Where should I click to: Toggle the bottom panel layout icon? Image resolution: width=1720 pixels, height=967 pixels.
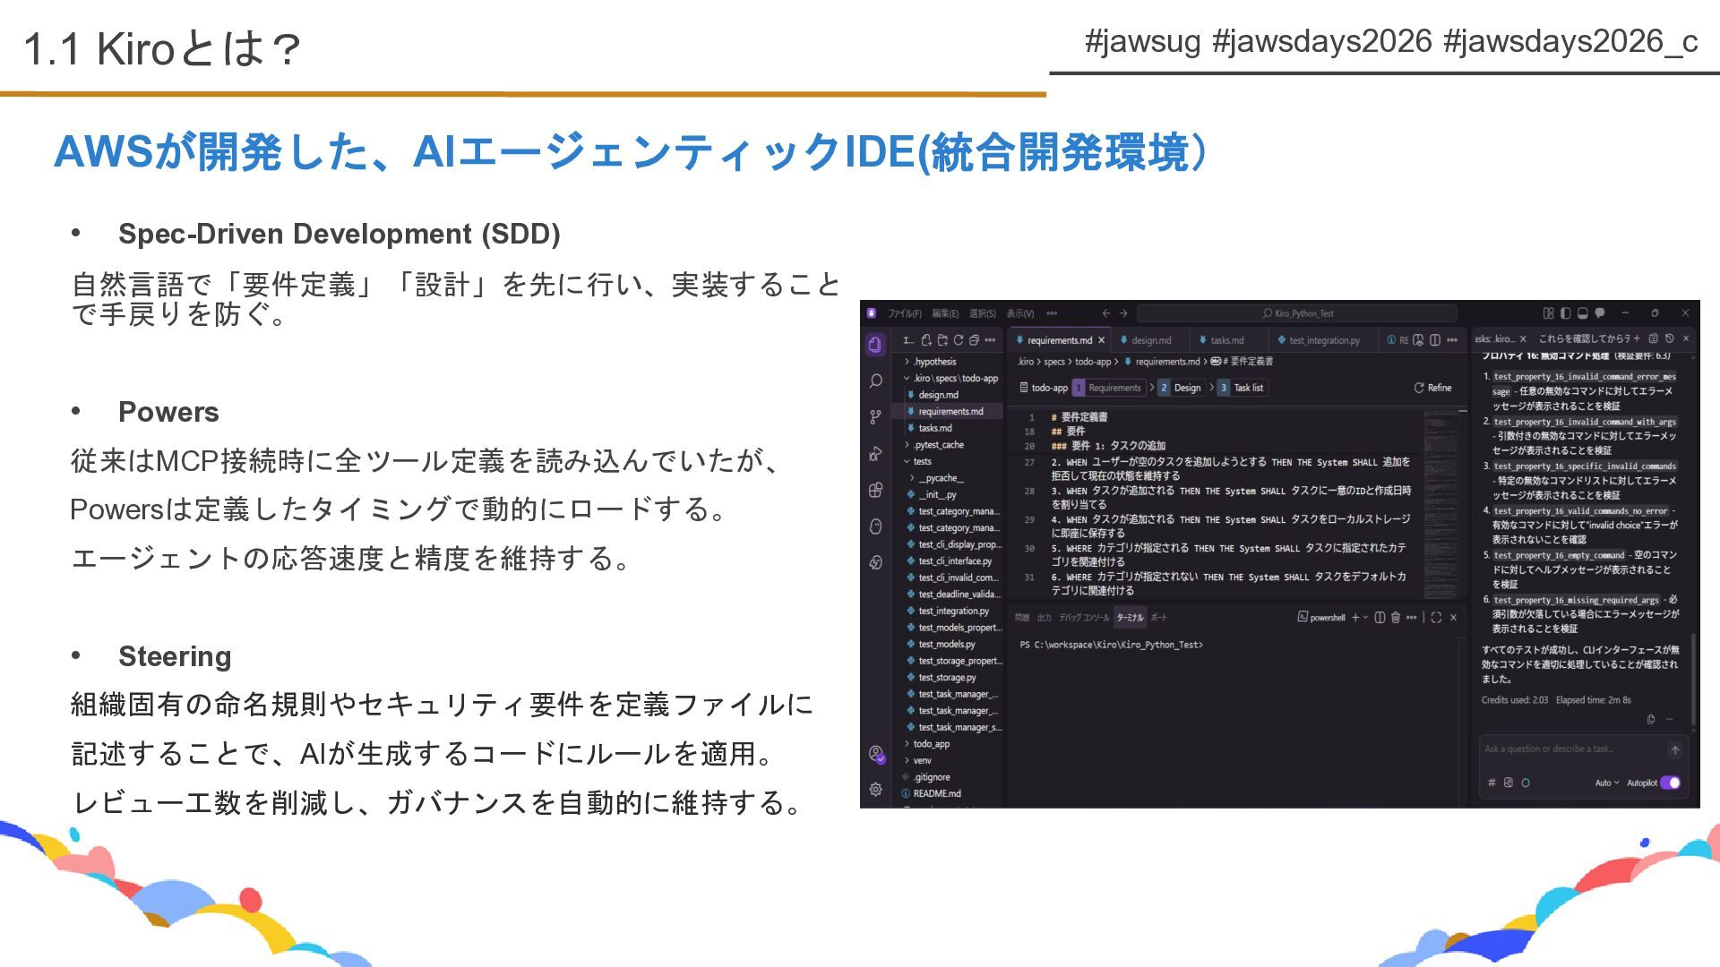pos(1582,313)
